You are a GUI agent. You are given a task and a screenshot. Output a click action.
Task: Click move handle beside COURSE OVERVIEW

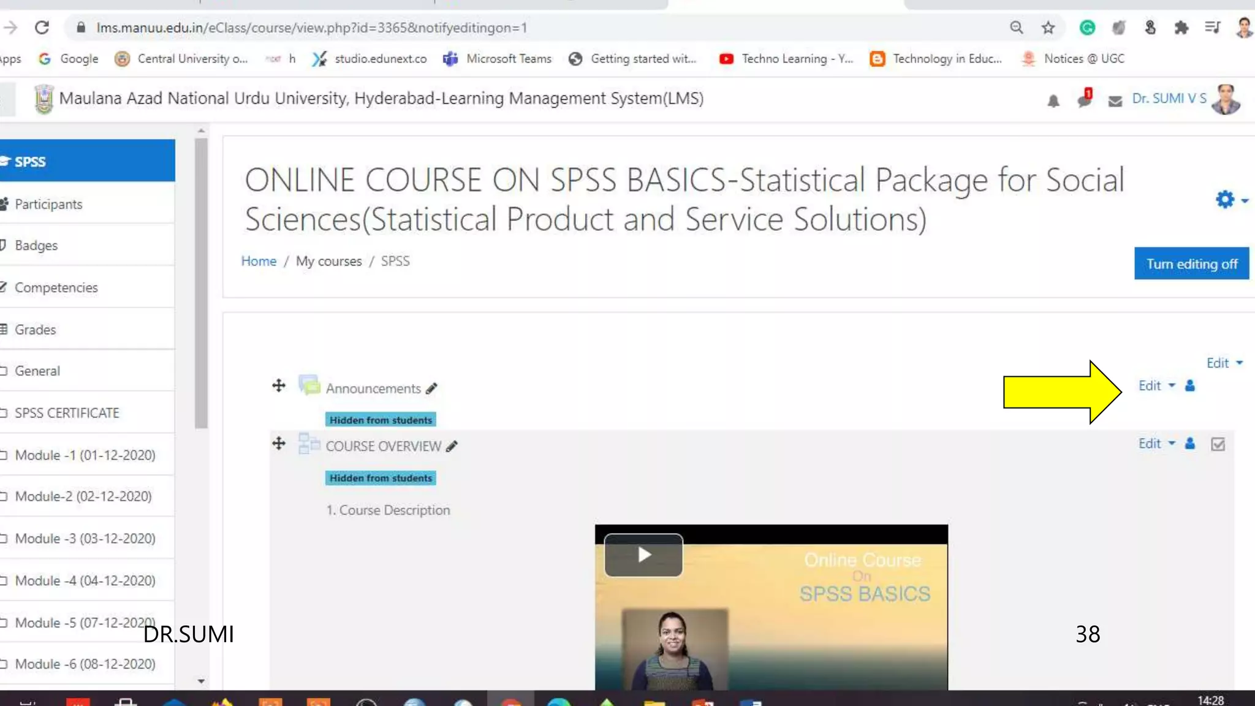pyautogui.click(x=279, y=443)
